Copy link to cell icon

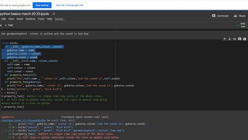[x=234, y=39]
